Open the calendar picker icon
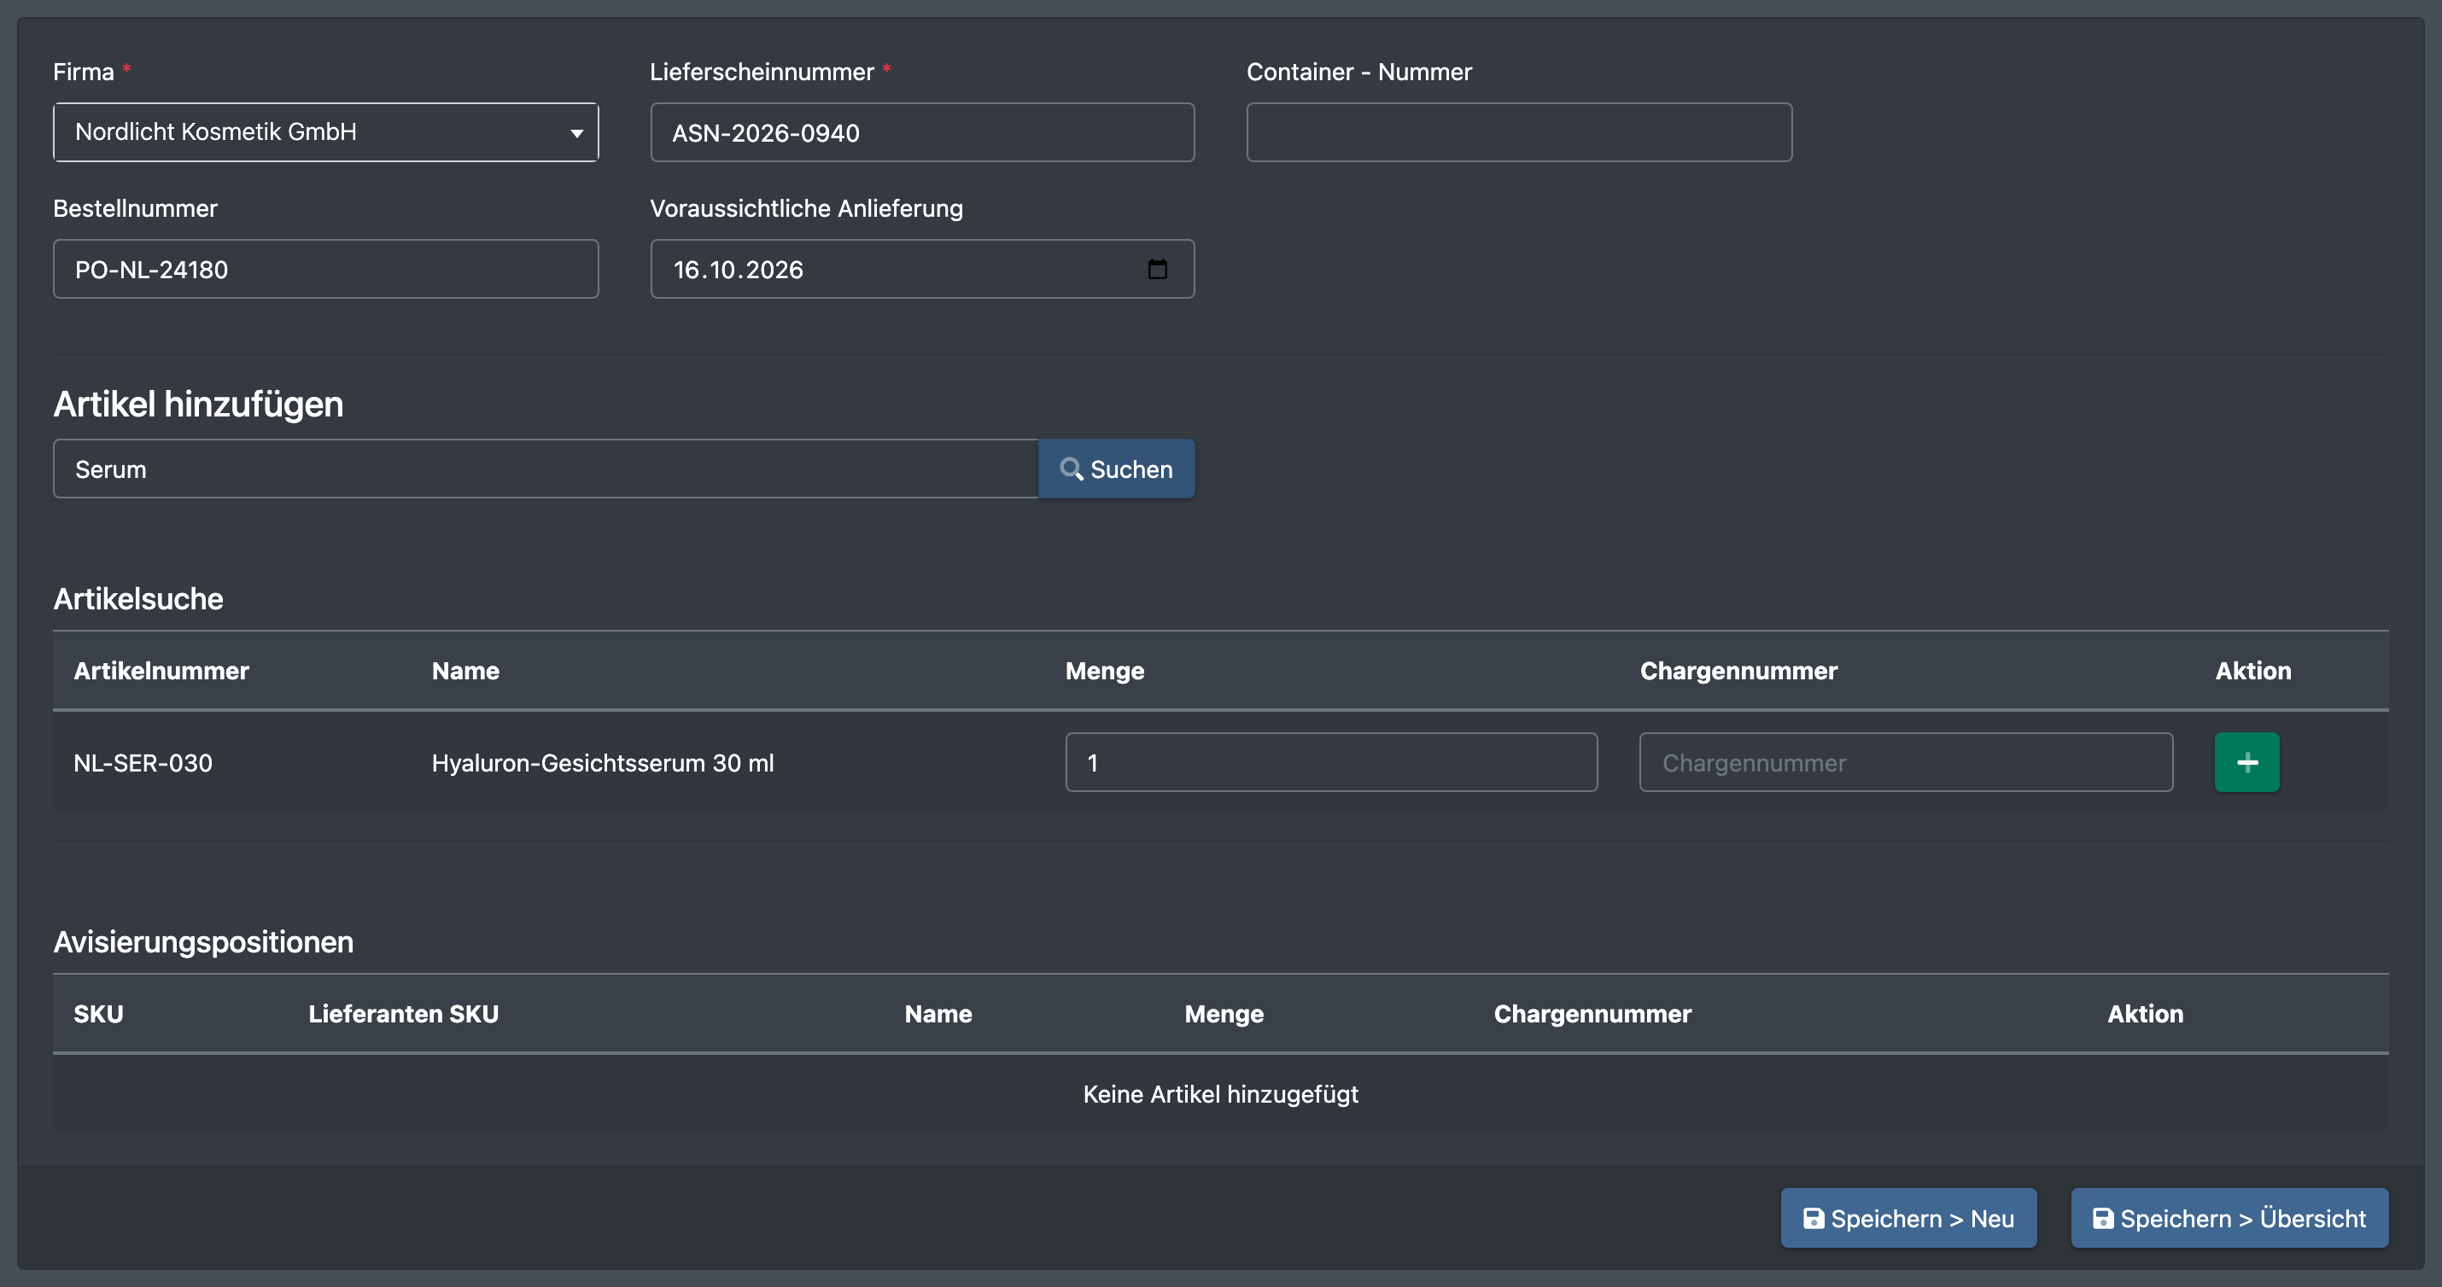Viewport: 2442px width, 1287px height. pyautogui.click(x=1157, y=269)
